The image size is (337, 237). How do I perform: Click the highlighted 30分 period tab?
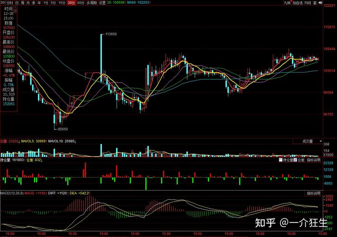[71, 3]
